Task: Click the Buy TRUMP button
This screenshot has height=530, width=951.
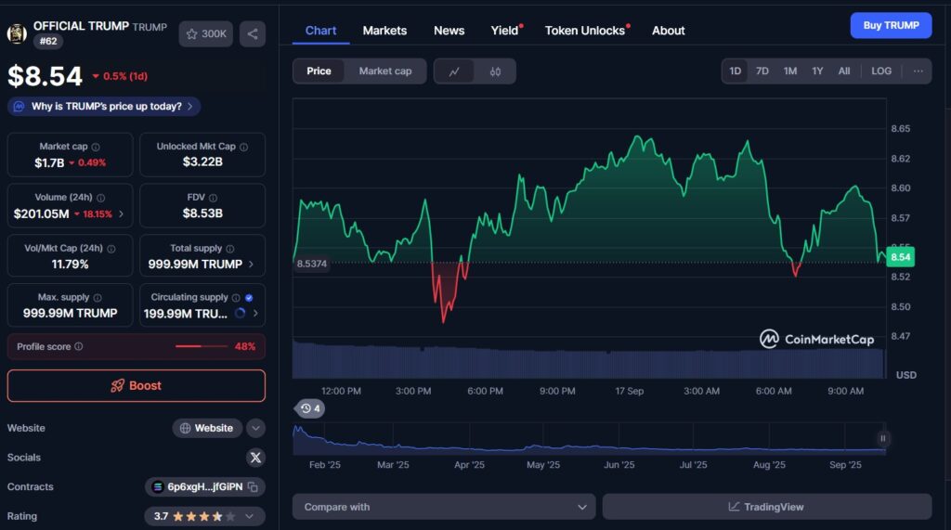Action: tap(891, 25)
